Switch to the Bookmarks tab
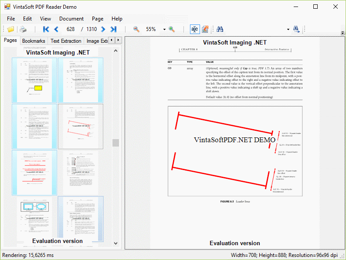The image size is (346, 260). click(34, 41)
